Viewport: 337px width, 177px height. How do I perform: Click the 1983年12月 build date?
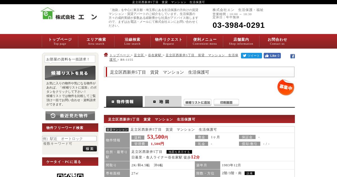pyautogui.click(x=231, y=165)
